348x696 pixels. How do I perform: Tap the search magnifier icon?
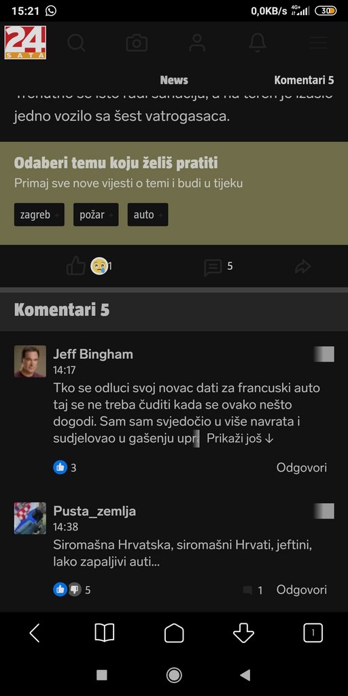[x=76, y=43]
